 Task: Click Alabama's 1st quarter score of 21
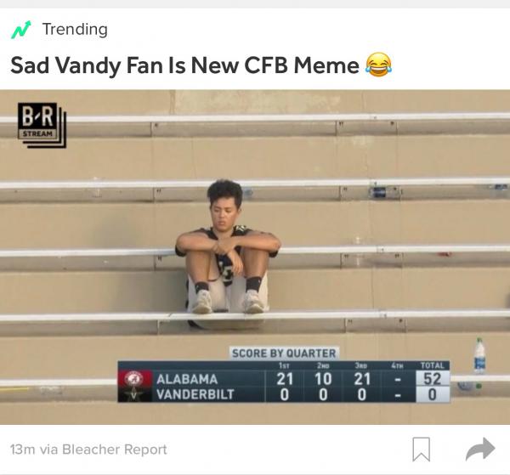pos(285,379)
